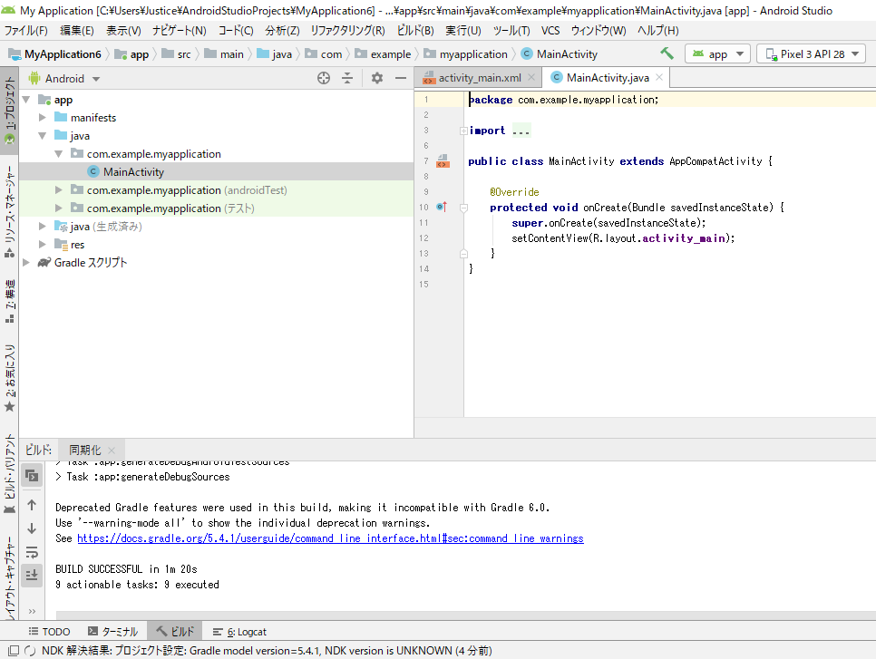The image size is (876, 659).
Task: Hide the project panel with minus icon
Action: 401,78
